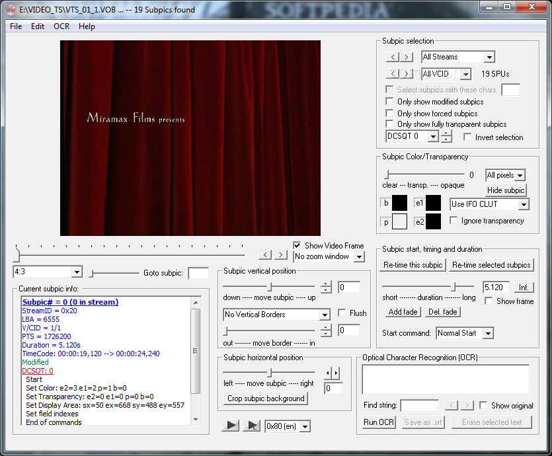The image size is (552, 456).
Task: Open the Edit menu
Action: coord(37,26)
